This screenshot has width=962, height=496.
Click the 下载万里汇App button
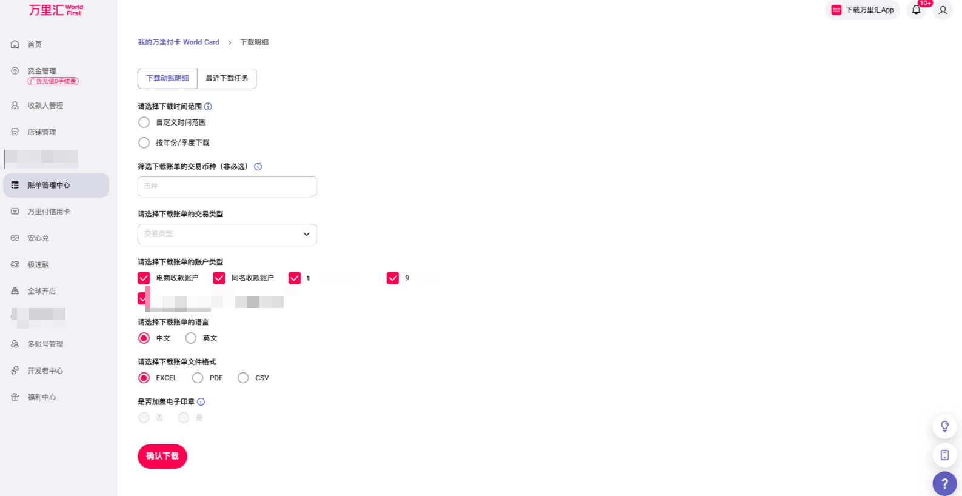coord(863,10)
